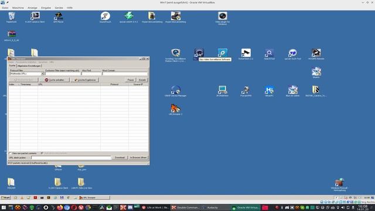Screen dimensions: 375x211
Task: Open the SoundTouch desktop icon
Action: pos(105,17)
